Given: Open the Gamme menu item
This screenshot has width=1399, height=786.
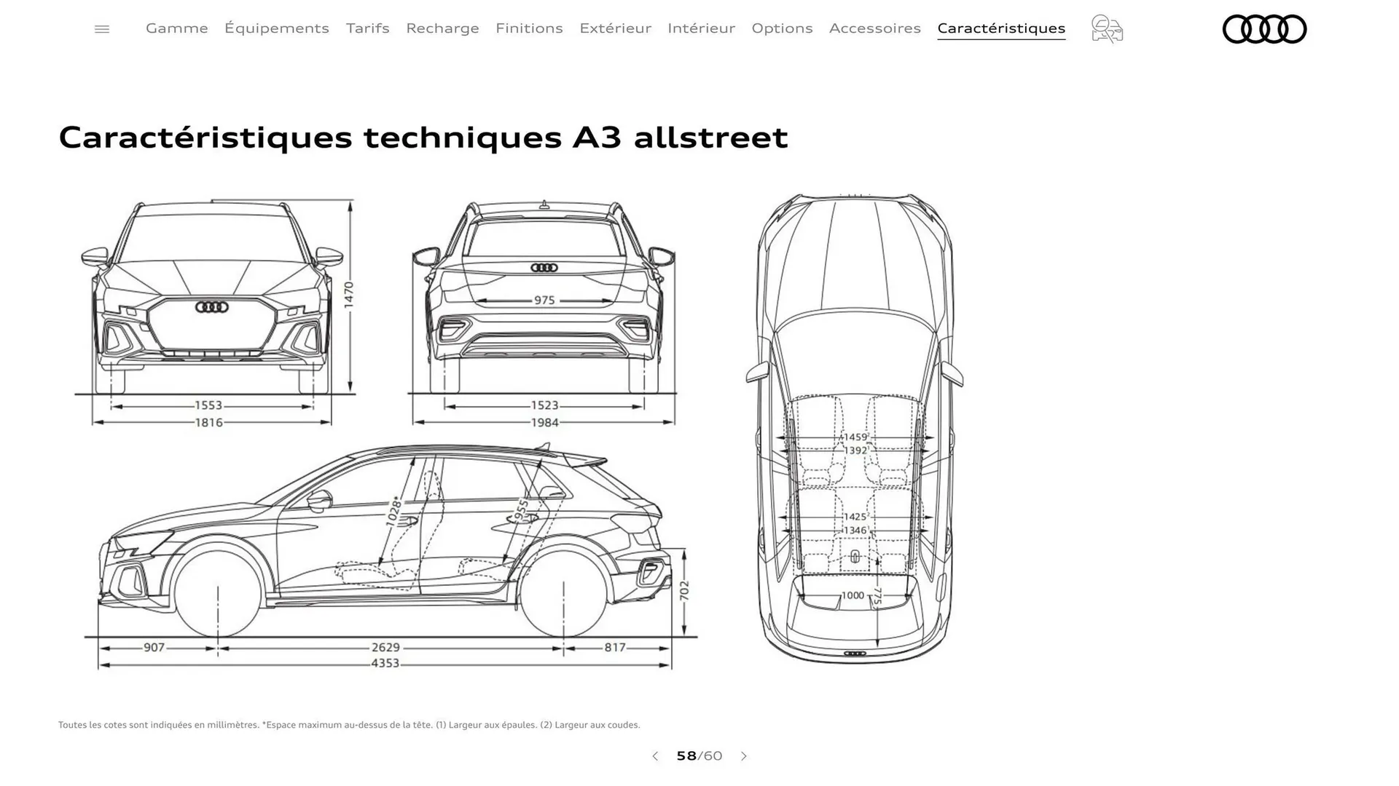Looking at the screenshot, I should click(176, 28).
